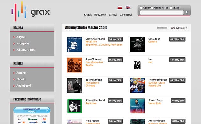Click the 48kHz/24bit badge for Arild Andersen
This screenshot has height=124, width=201.
point(178,121)
